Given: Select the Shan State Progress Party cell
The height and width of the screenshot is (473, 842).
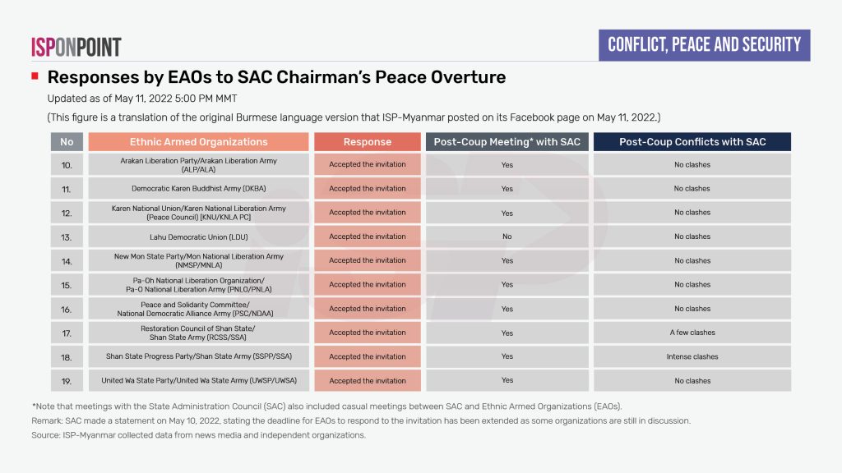Looking at the screenshot, I should tap(198, 357).
